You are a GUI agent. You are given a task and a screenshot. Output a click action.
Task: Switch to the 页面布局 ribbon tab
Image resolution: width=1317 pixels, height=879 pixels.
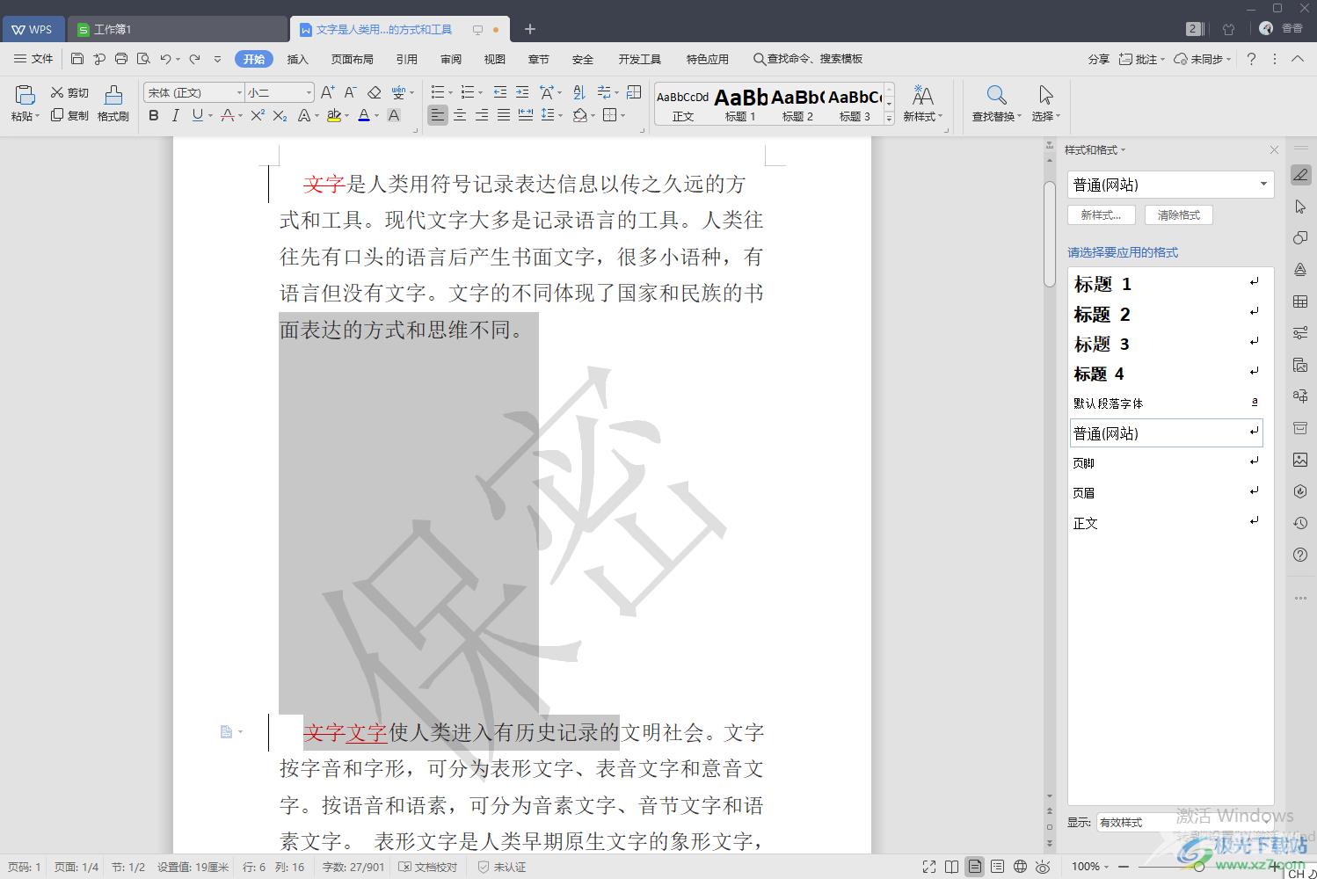click(x=353, y=59)
